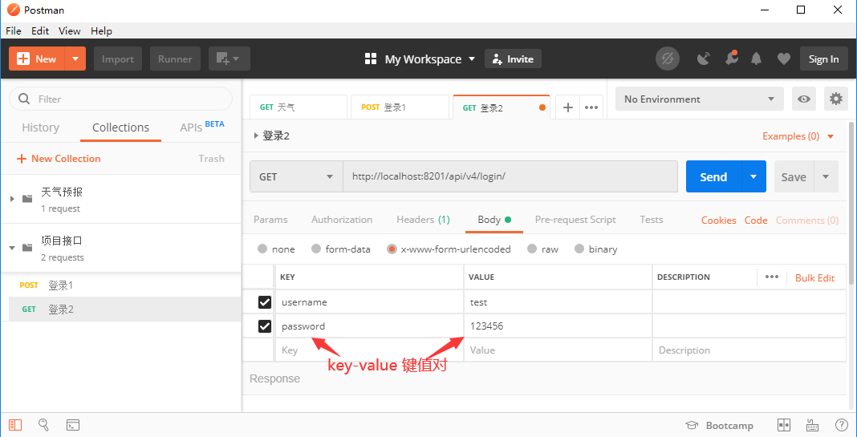Open the Pre-request Script tab
Image resolution: width=857 pixels, height=437 pixels.
(575, 220)
